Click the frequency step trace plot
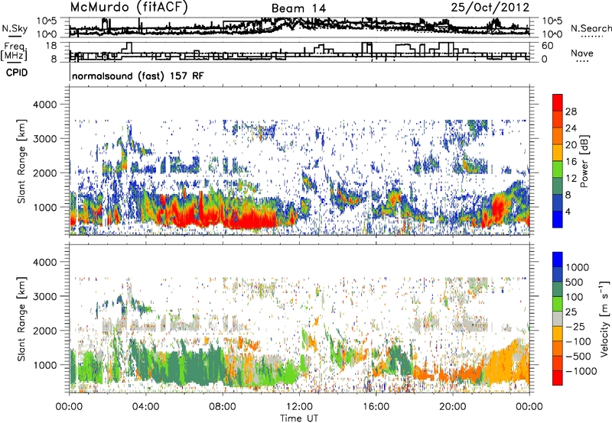This screenshot has width=612, height=423. pyautogui.click(x=299, y=52)
